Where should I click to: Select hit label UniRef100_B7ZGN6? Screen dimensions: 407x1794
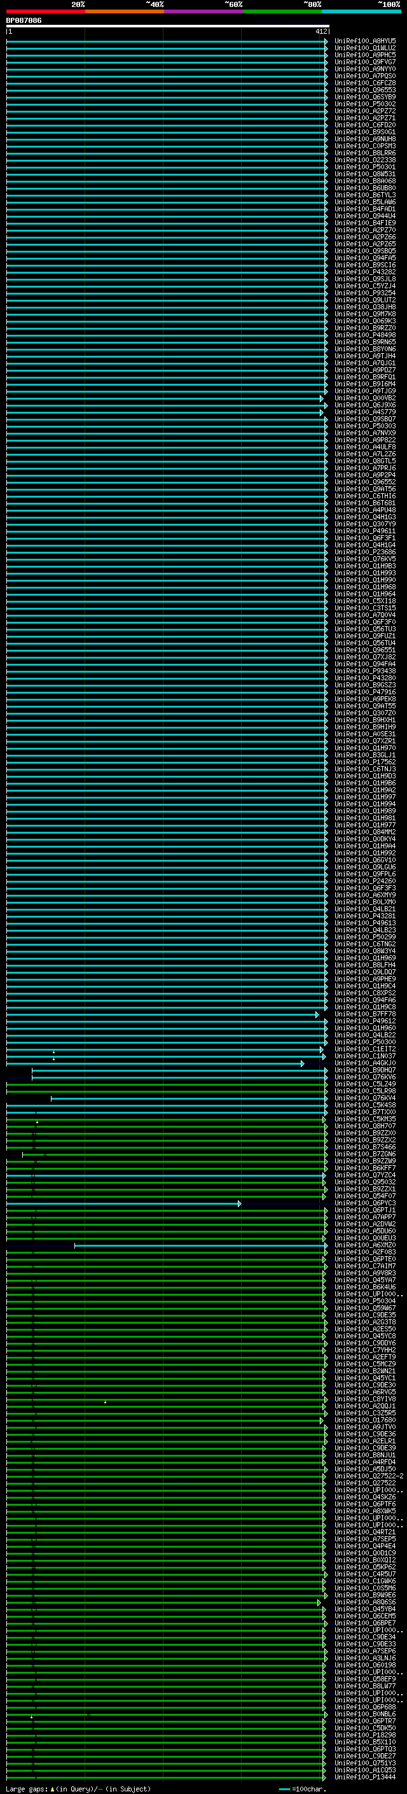tap(365, 1154)
